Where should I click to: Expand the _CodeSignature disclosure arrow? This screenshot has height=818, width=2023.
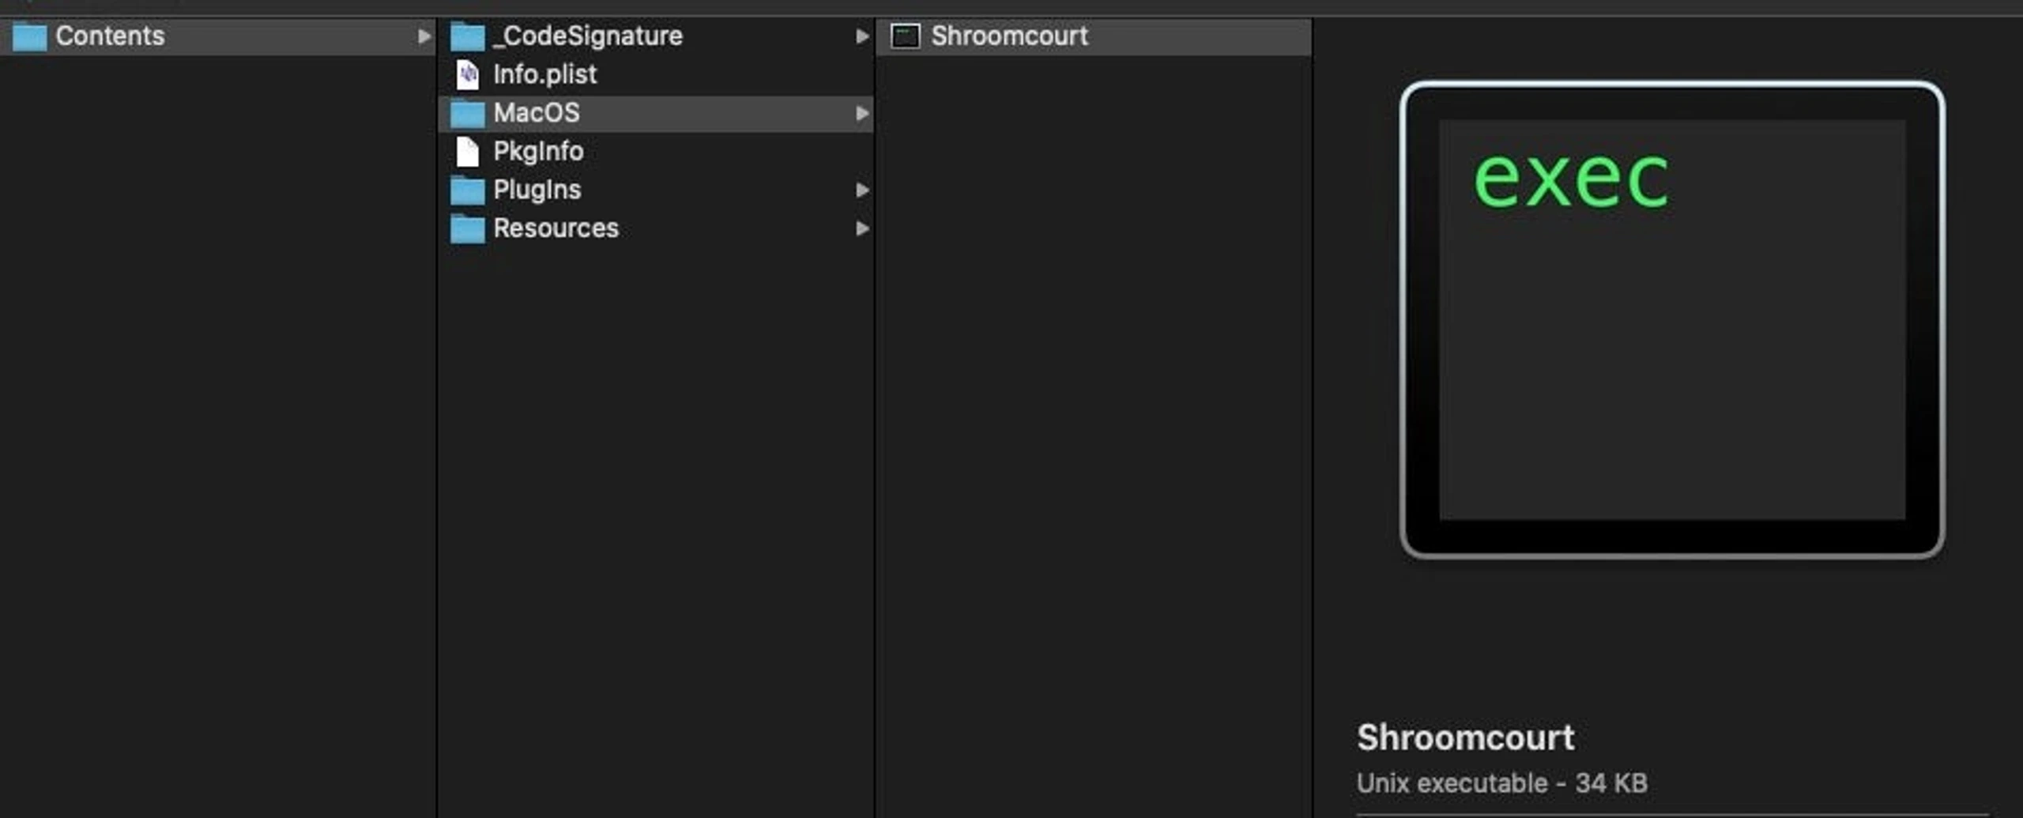(862, 36)
